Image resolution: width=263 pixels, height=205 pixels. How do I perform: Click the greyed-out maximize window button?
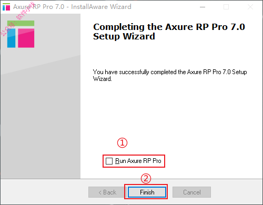coord(226,7)
